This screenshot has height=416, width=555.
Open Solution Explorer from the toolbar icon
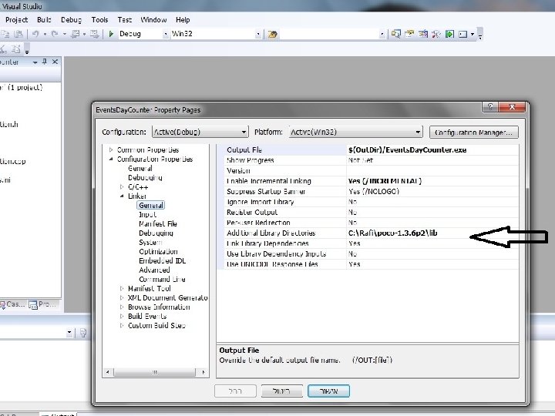pyautogui.click(x=396, y=34)
